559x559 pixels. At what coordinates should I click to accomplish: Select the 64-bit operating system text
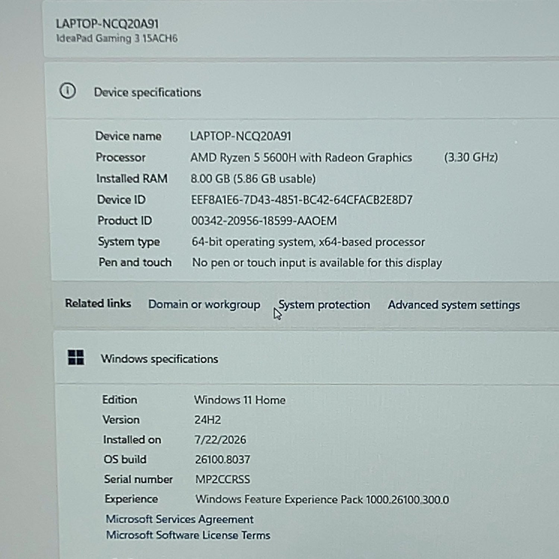308,242
